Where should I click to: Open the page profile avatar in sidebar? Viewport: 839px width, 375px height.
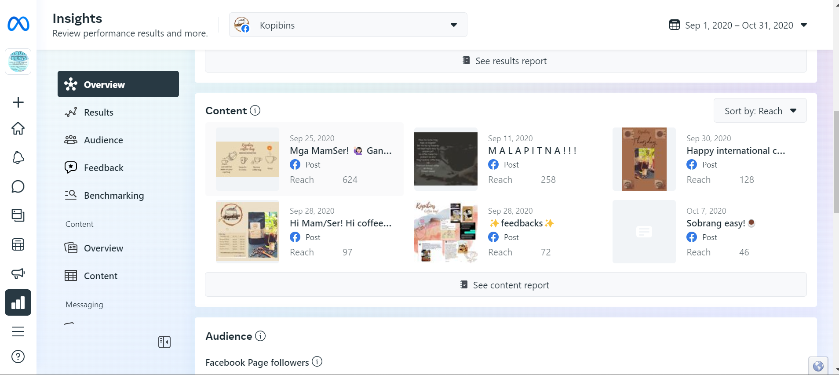(18, 62)
